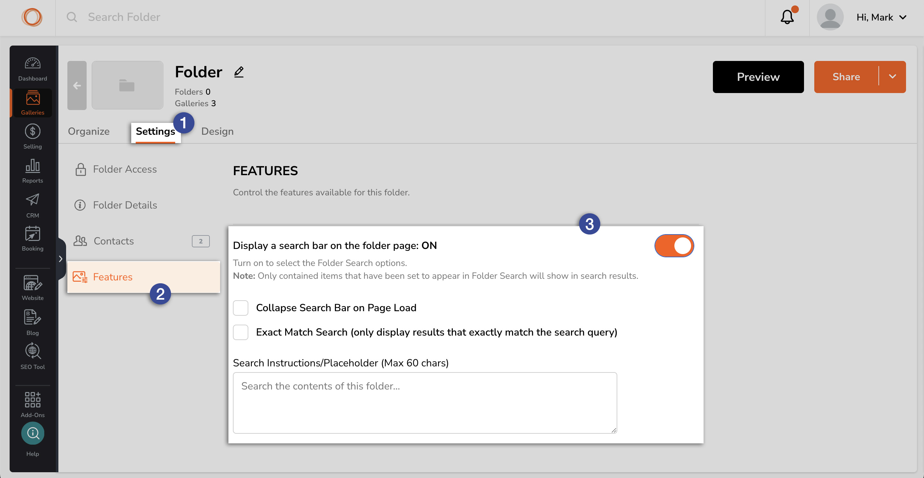Click the orange ring app logo
Image resolution: width=924 pixels, height=478 pixels.
click(x=32, y=17)
